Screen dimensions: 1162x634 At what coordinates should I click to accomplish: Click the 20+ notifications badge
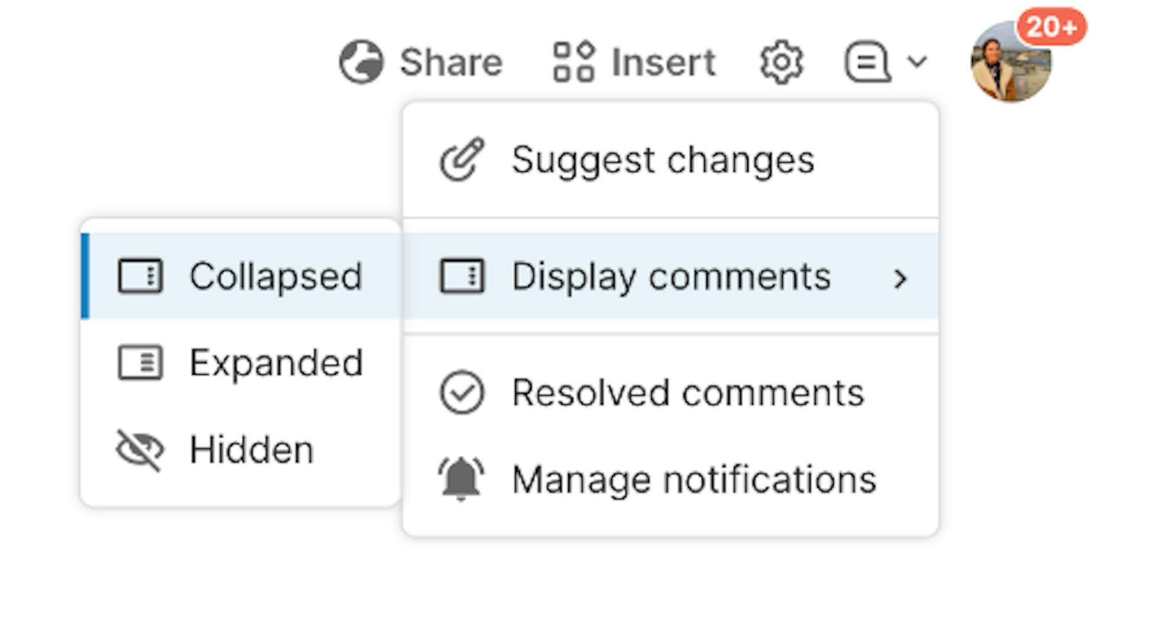tap(1052, 27)
